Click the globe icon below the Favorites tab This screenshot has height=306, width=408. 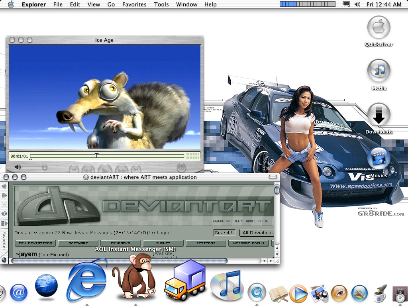click(4, 260)
